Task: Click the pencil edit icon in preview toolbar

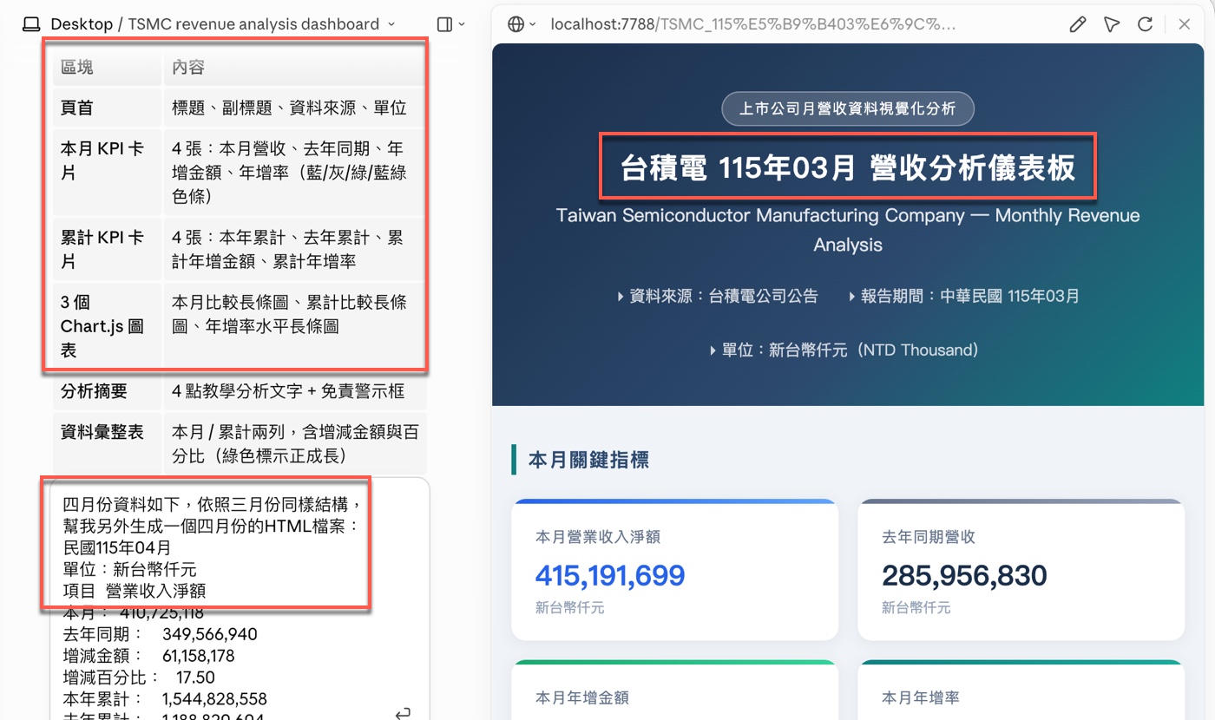Action: click(1078, 24)
